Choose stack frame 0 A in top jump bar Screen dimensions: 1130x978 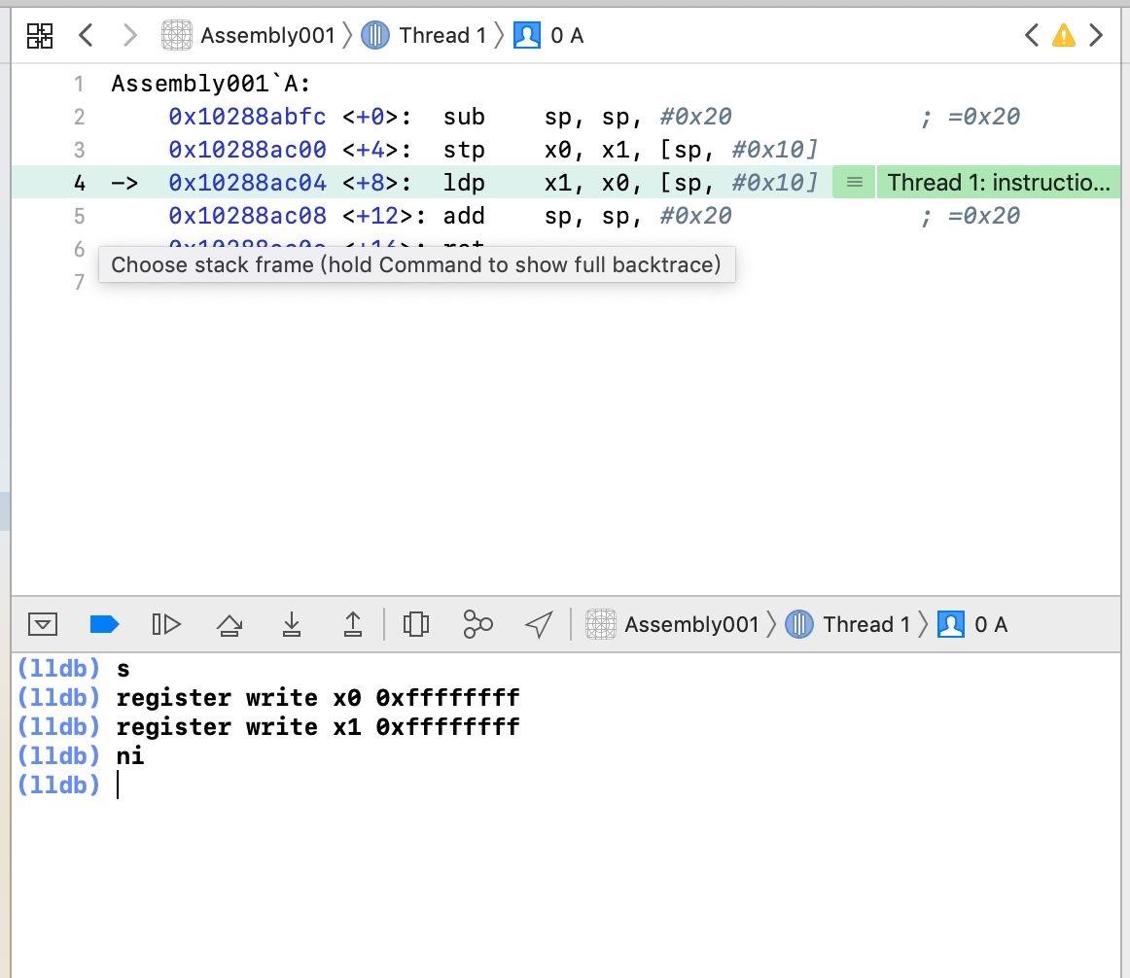tap(567, 35)
